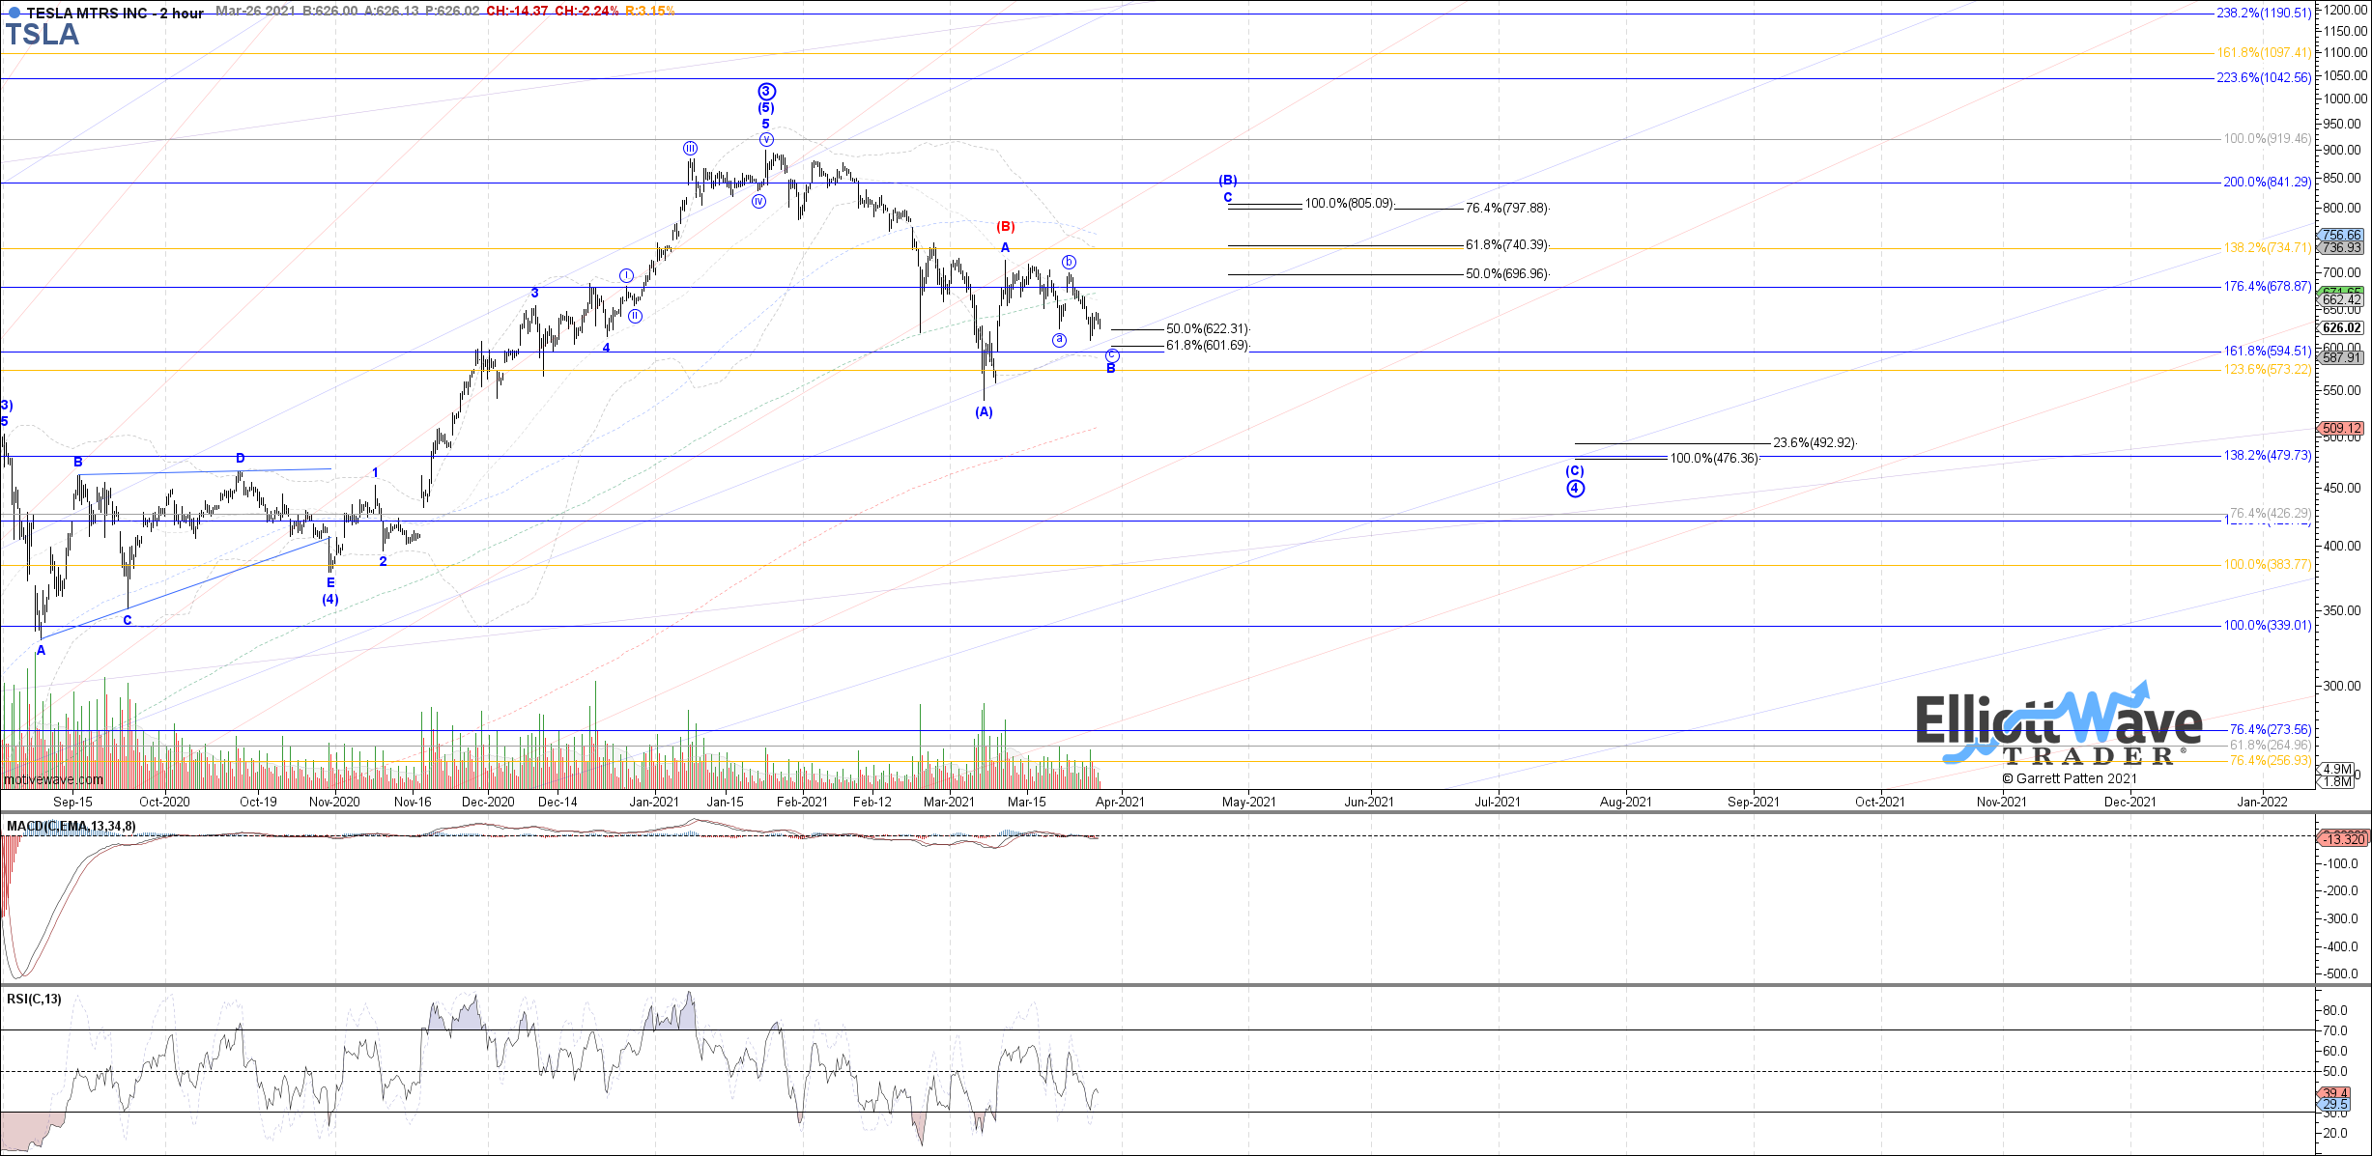Screen dimensions: 2372x1156
Task: Select Mar-15 on the time axis
Action: 1027,803
